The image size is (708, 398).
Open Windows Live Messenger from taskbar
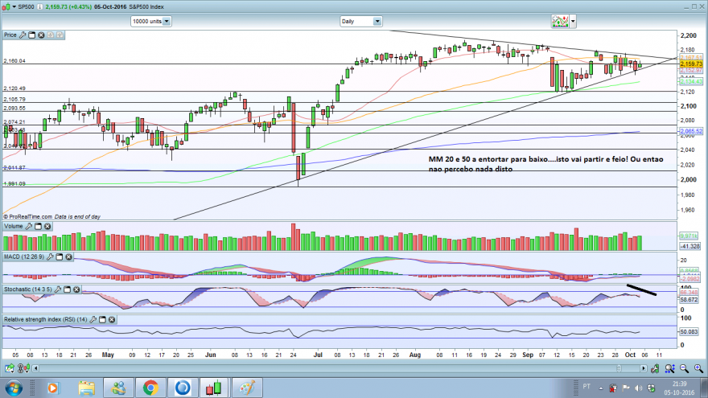point(119,388)
